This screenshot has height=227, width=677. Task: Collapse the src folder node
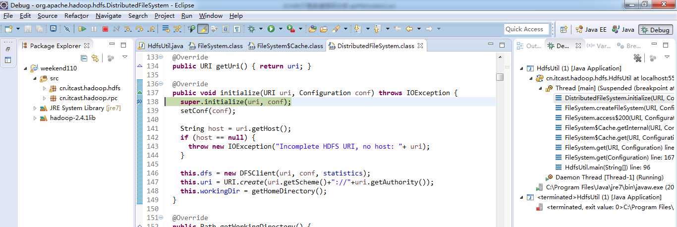(x=35, y=78)
